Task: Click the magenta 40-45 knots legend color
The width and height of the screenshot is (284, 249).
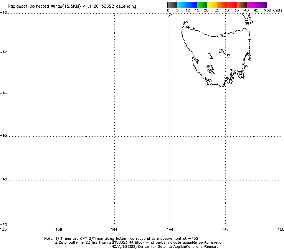Action: [252, 5]
